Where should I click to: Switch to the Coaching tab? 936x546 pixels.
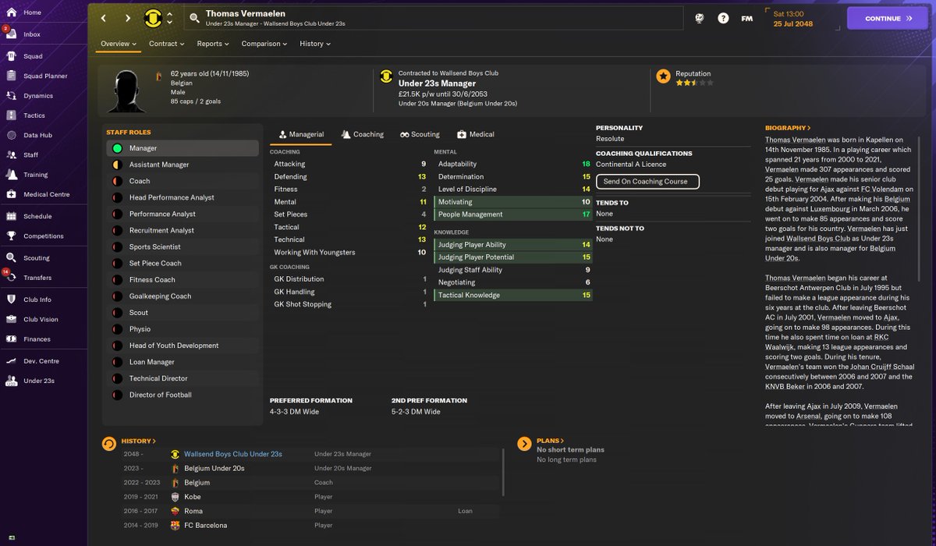pyautogui.click(x=362, y=134)
